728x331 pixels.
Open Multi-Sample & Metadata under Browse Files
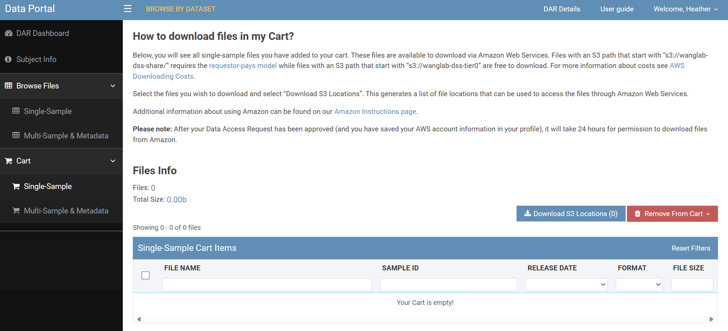click(x=66, y=136)
